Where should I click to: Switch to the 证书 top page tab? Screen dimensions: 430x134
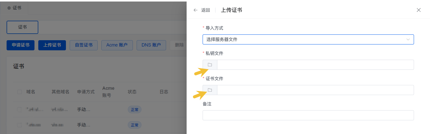pyautogui.click(x=14, y=8)
